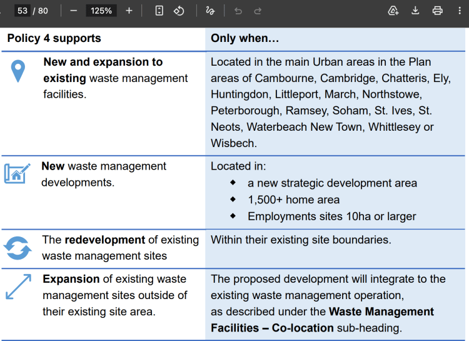The width and height of the screenshot is (469, 341).
Task: Download the PDF file
Action: pos(415,11)
